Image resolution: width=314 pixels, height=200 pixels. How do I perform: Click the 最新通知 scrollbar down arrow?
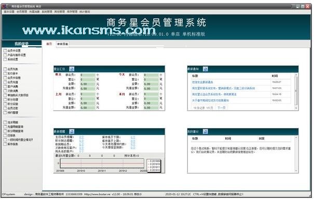pyautogui.click(x=296, y=108)
